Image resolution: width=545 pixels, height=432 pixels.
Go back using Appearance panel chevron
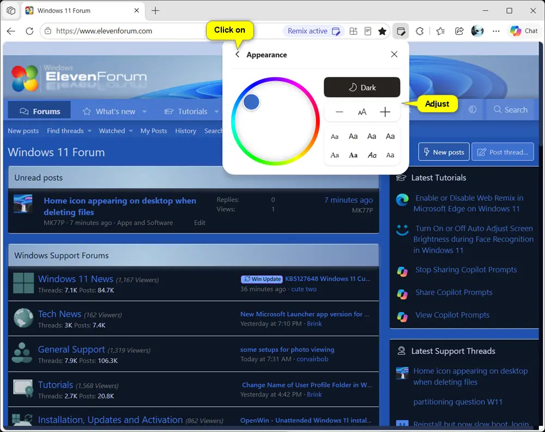(238, 54)
